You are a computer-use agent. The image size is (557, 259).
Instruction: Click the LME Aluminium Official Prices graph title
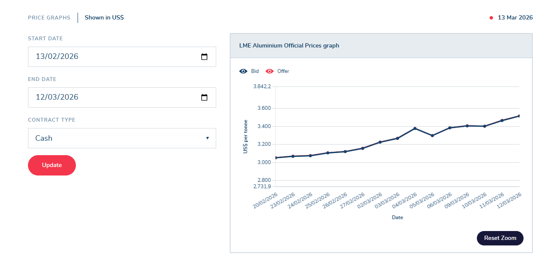(289, 46)
